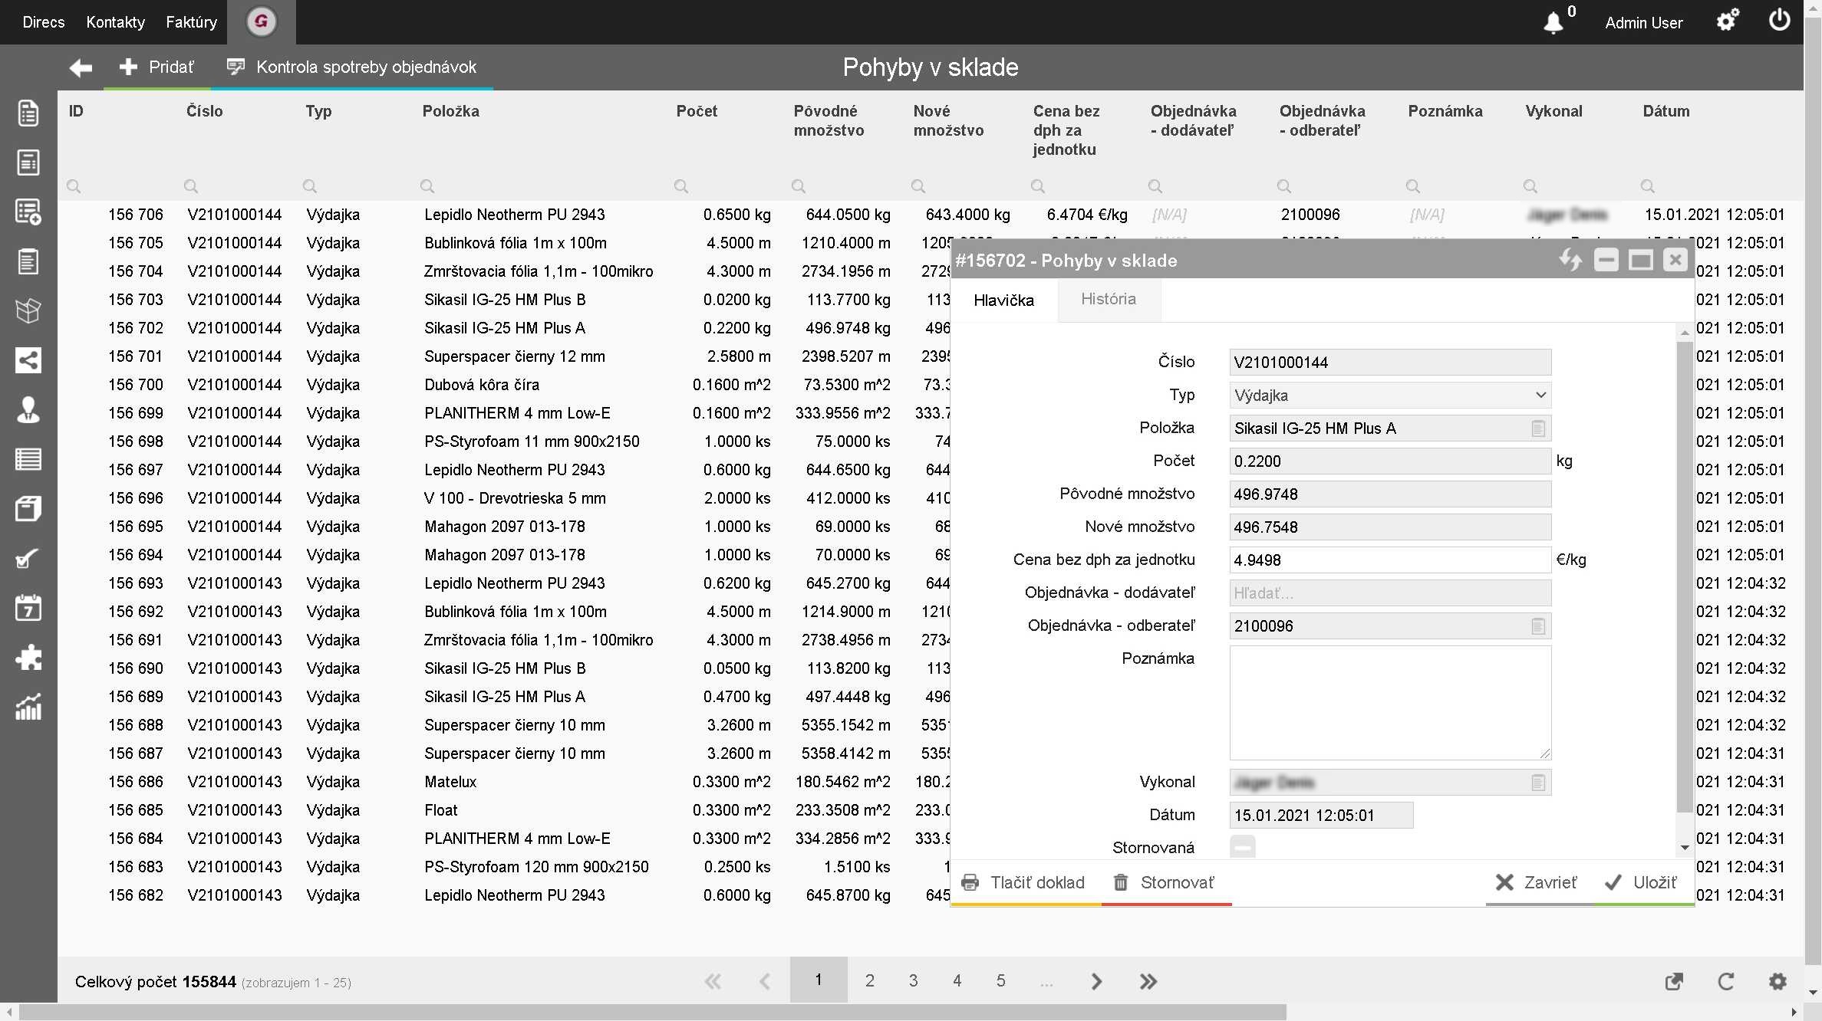
Task: Click the Stornovať button
Action: (x=1166, y=882)
